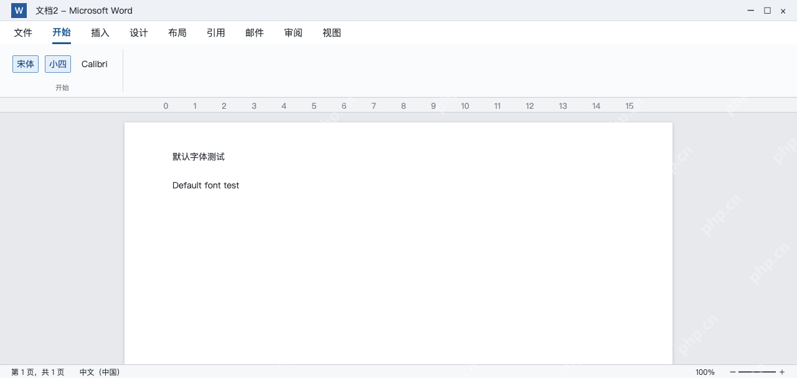Maximize the Word window
This screenshot has width=797, height=378.
[x=767, y=11]
